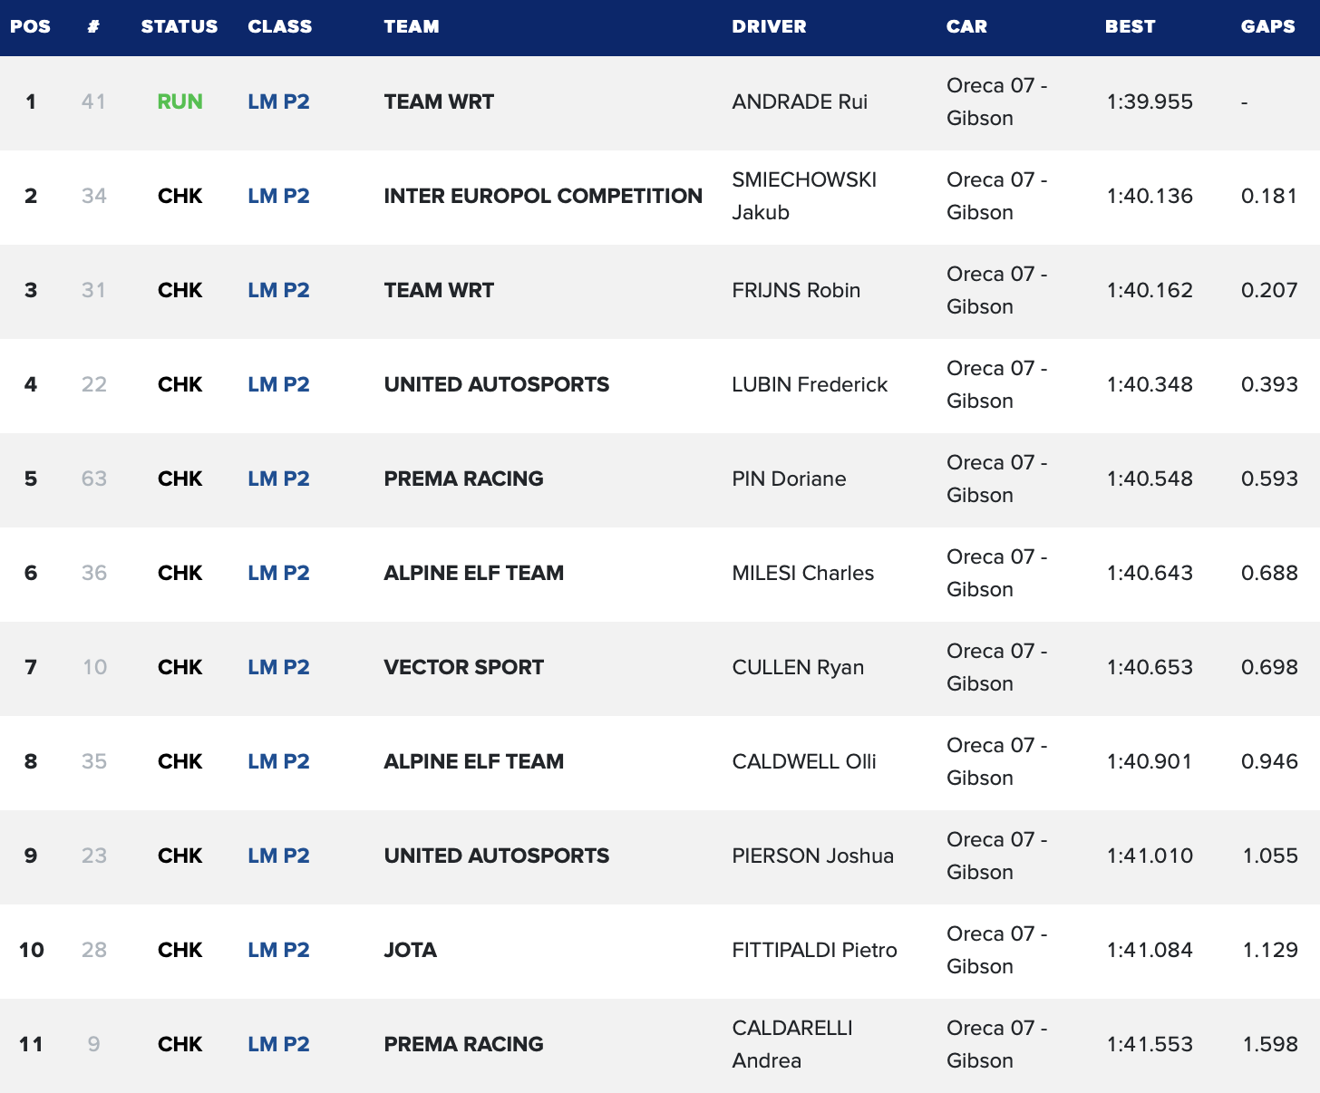Open LM P2 class link for CALDARELLI Andrea
The width and height of the screenshot is (1320, 1093).
279,1044
